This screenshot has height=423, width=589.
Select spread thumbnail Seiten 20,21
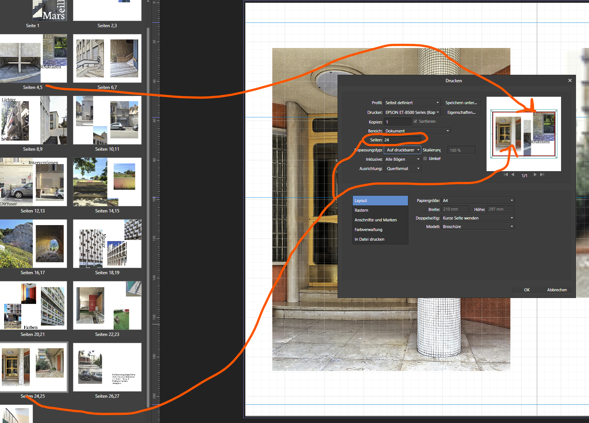[33, 305]
